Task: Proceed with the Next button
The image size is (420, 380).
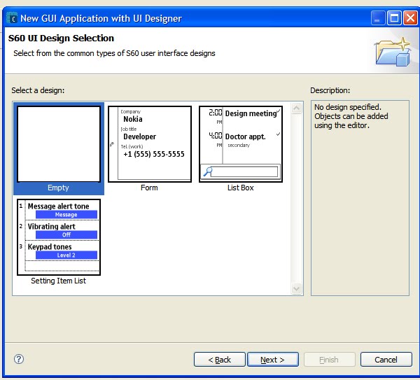Action: (x=273, y=360)
